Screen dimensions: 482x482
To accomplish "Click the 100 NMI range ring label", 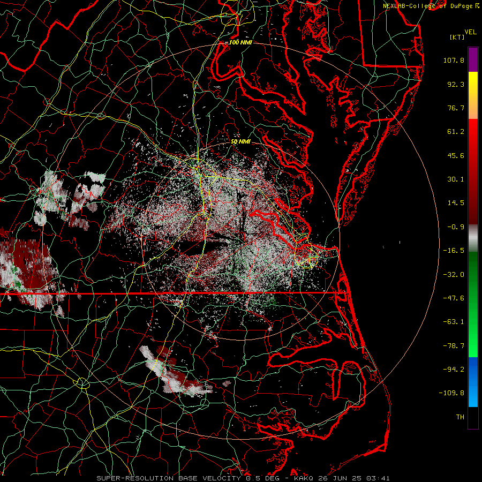I will [240, 42].
